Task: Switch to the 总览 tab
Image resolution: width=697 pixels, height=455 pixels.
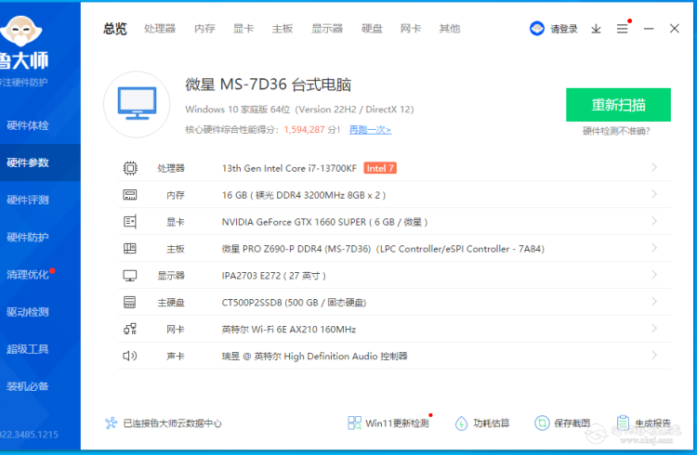Action: (x=115, y=29)
